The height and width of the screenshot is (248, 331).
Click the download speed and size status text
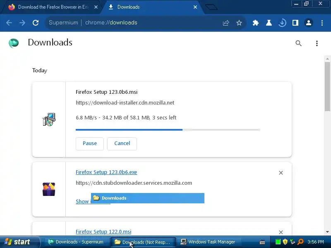pos(126,118)
